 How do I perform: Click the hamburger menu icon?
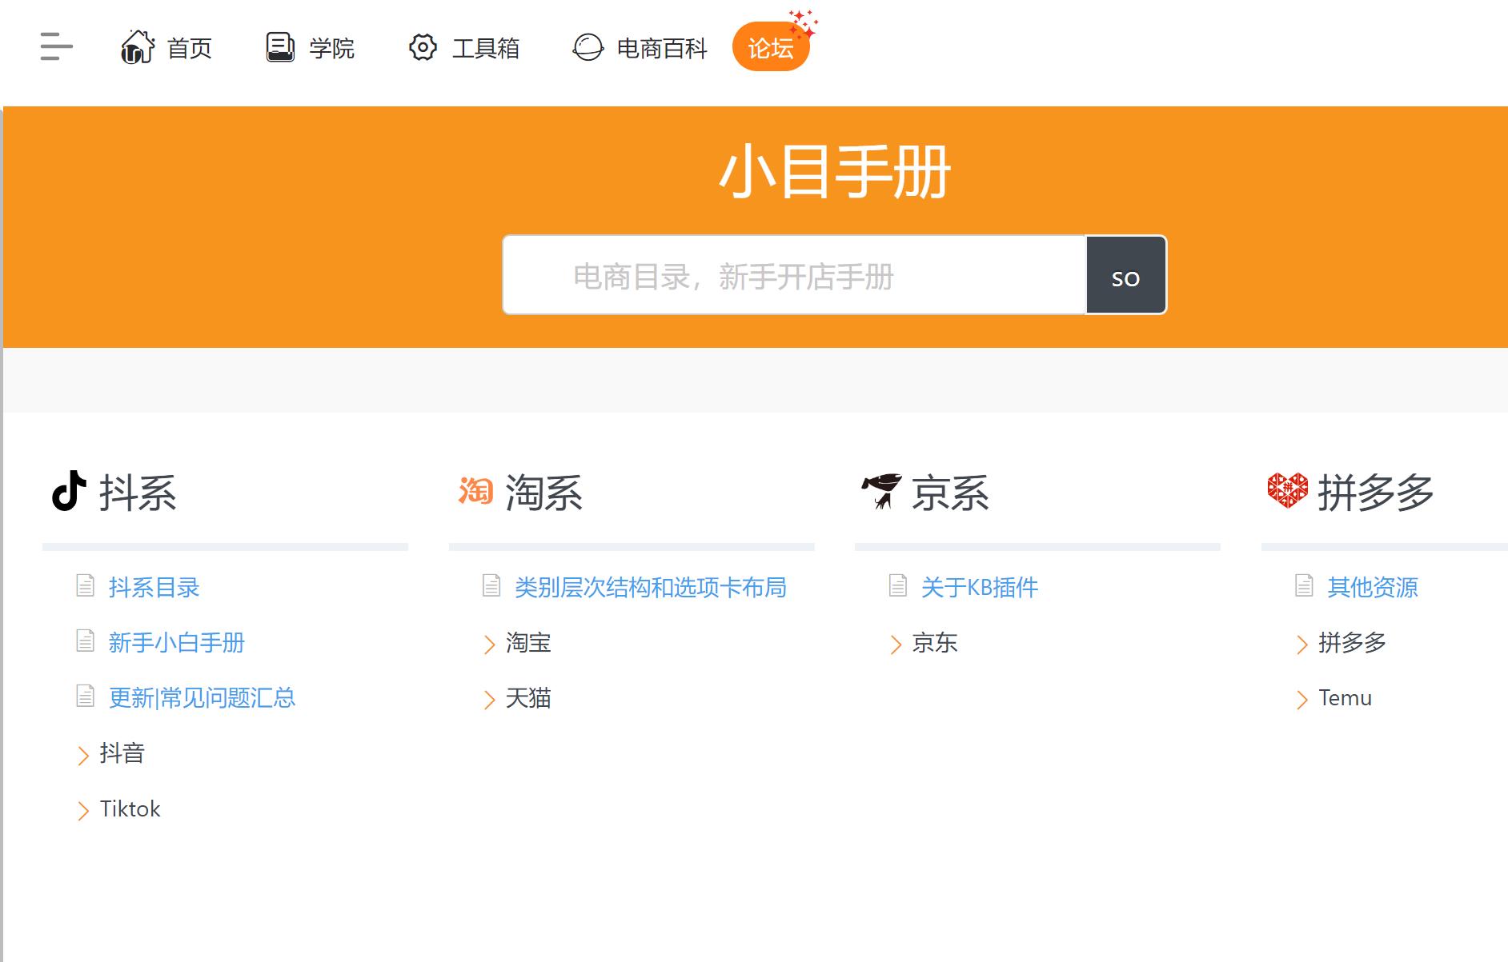[x=56, y=47]
